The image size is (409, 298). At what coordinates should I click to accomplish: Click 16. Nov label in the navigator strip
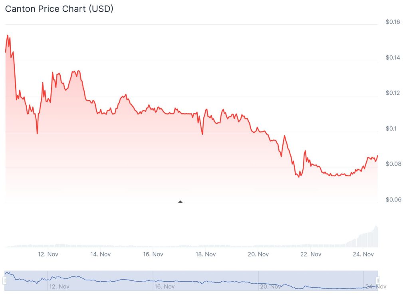point(164,286)
